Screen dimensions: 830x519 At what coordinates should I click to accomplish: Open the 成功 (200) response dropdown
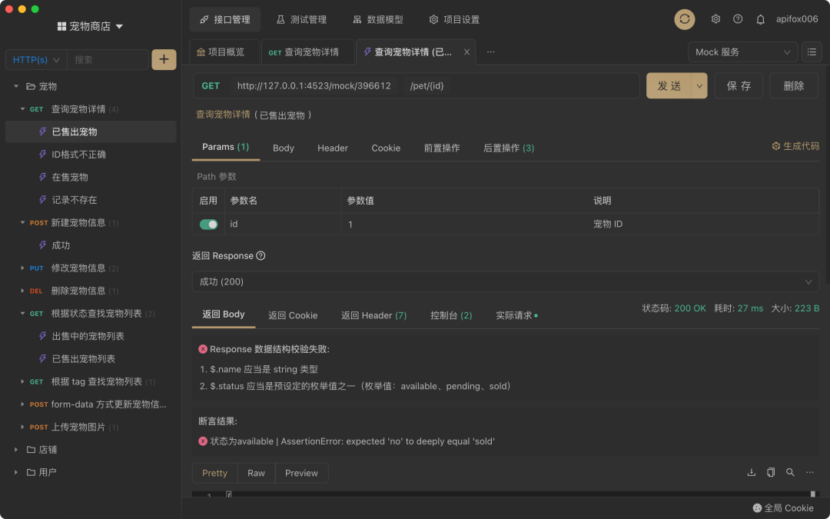[x=503, y=281]
